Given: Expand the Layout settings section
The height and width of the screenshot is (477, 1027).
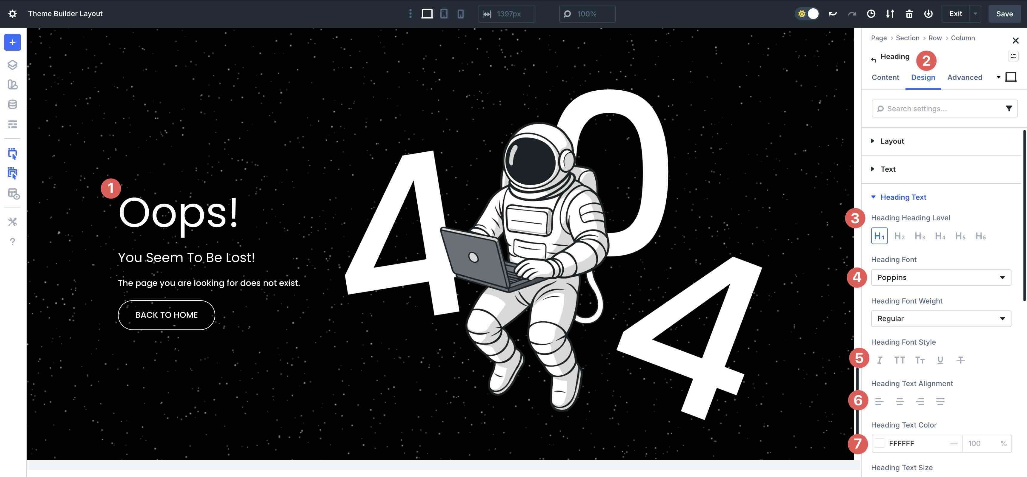Looking at the screenshot, I should click(892, 141).
